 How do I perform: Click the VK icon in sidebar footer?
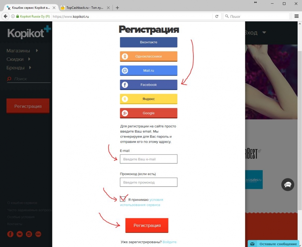click(x=20, y=234)
